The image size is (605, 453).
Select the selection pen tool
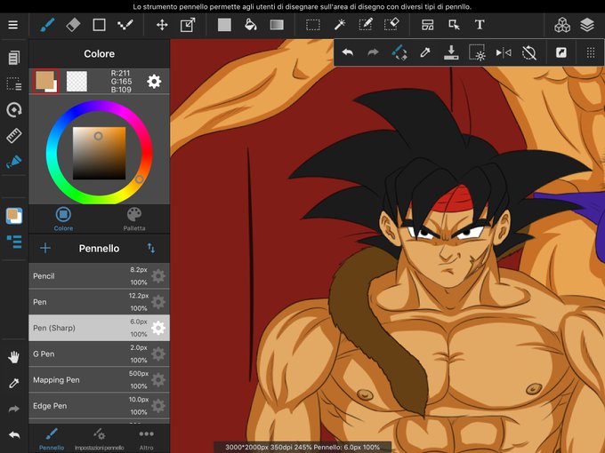366,25
